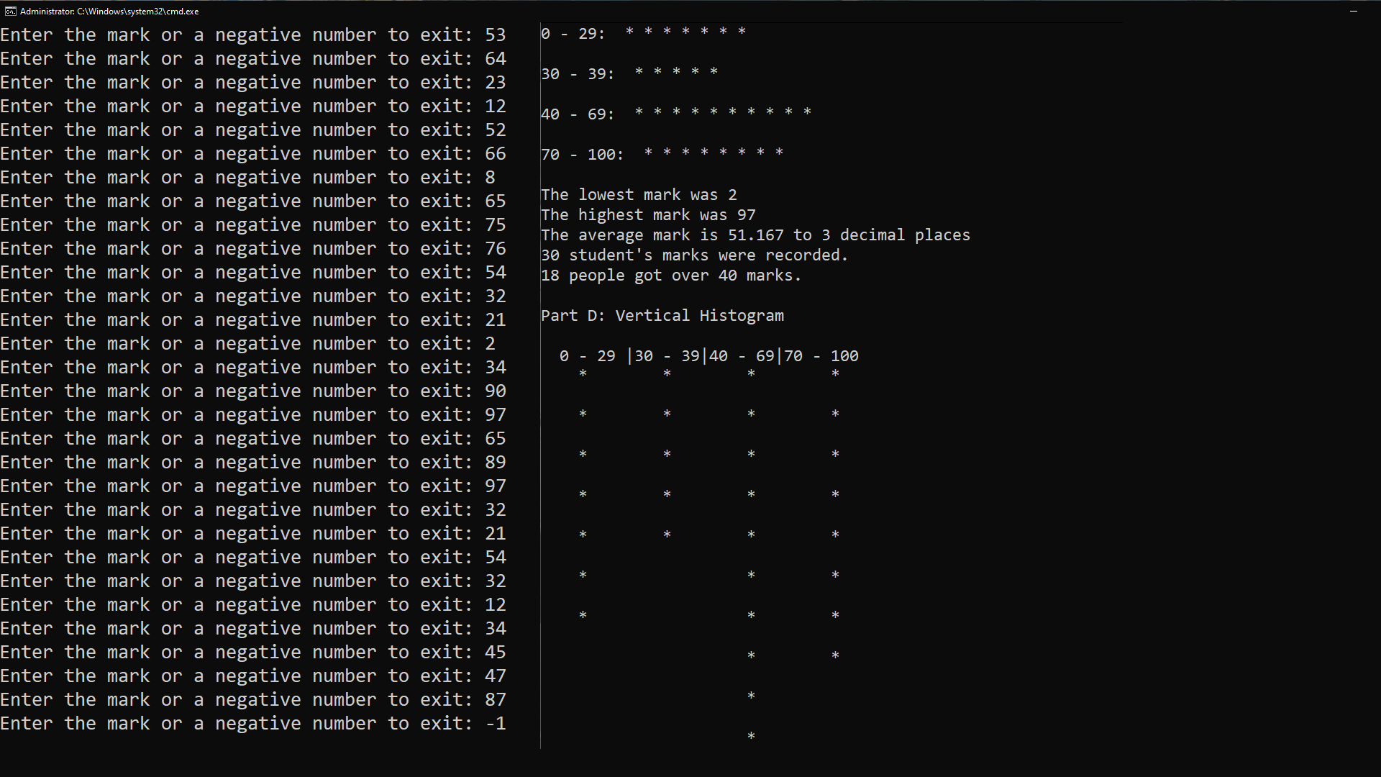Viewport: 1381px width, 777px height.
Task: Click 'The highest mark was 97' line
Action: tap(648, 215)
